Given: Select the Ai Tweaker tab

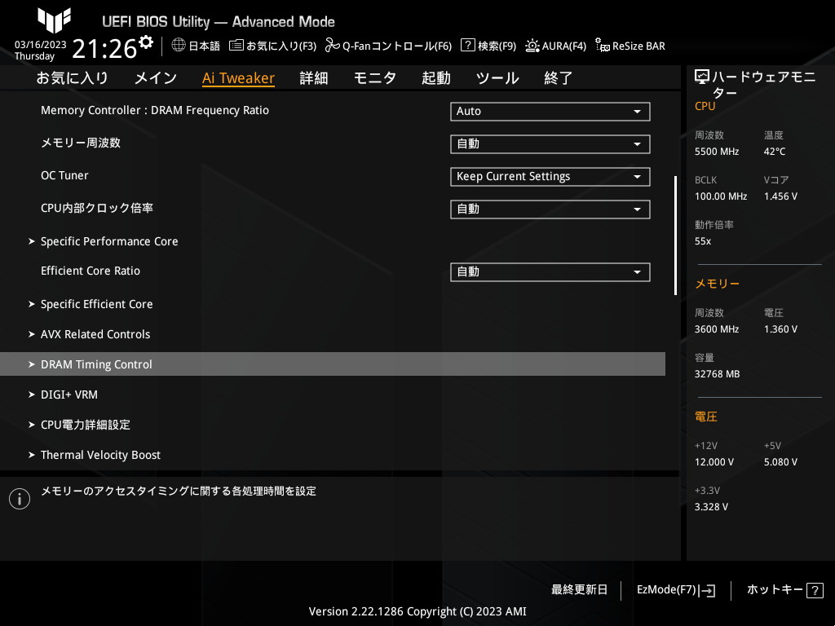Looking at the screenshot, I should pos(238,78).
